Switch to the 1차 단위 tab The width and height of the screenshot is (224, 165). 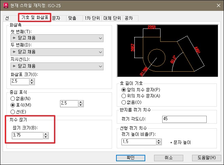pyautogui.click(x=92, y=18)
